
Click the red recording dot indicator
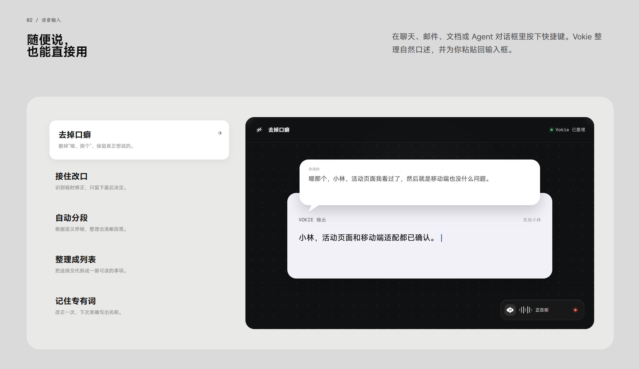point(575,310)
